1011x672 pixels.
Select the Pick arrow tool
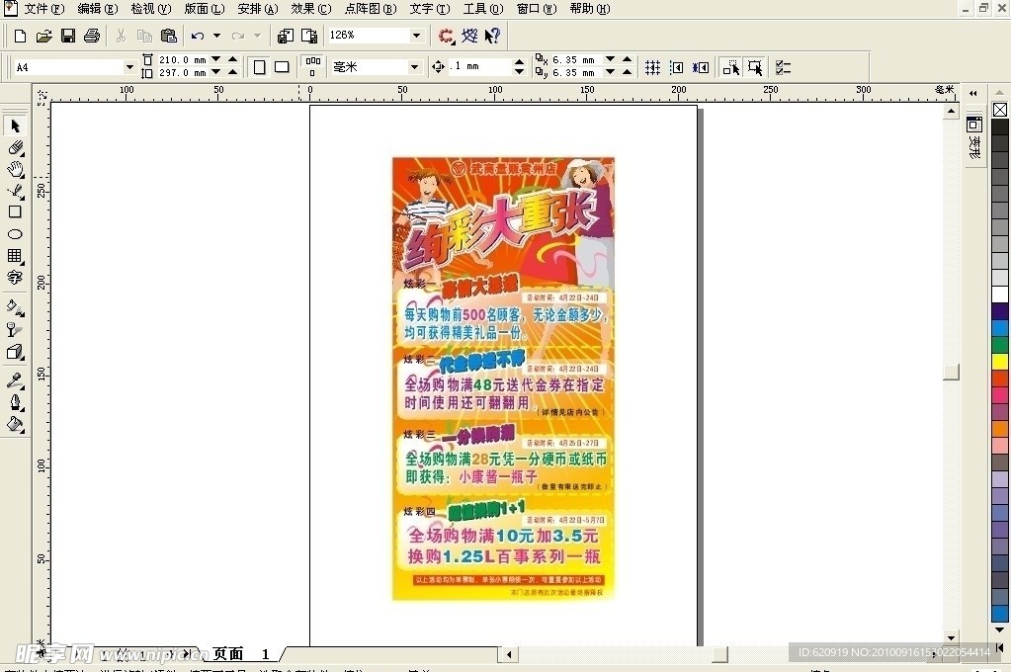click(x=15, y=126)
